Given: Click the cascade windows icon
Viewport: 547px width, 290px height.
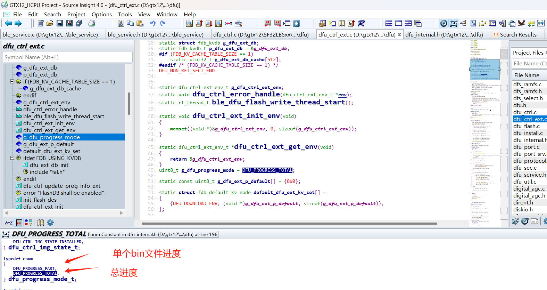Looking at the screenshot, I should 418,23.
